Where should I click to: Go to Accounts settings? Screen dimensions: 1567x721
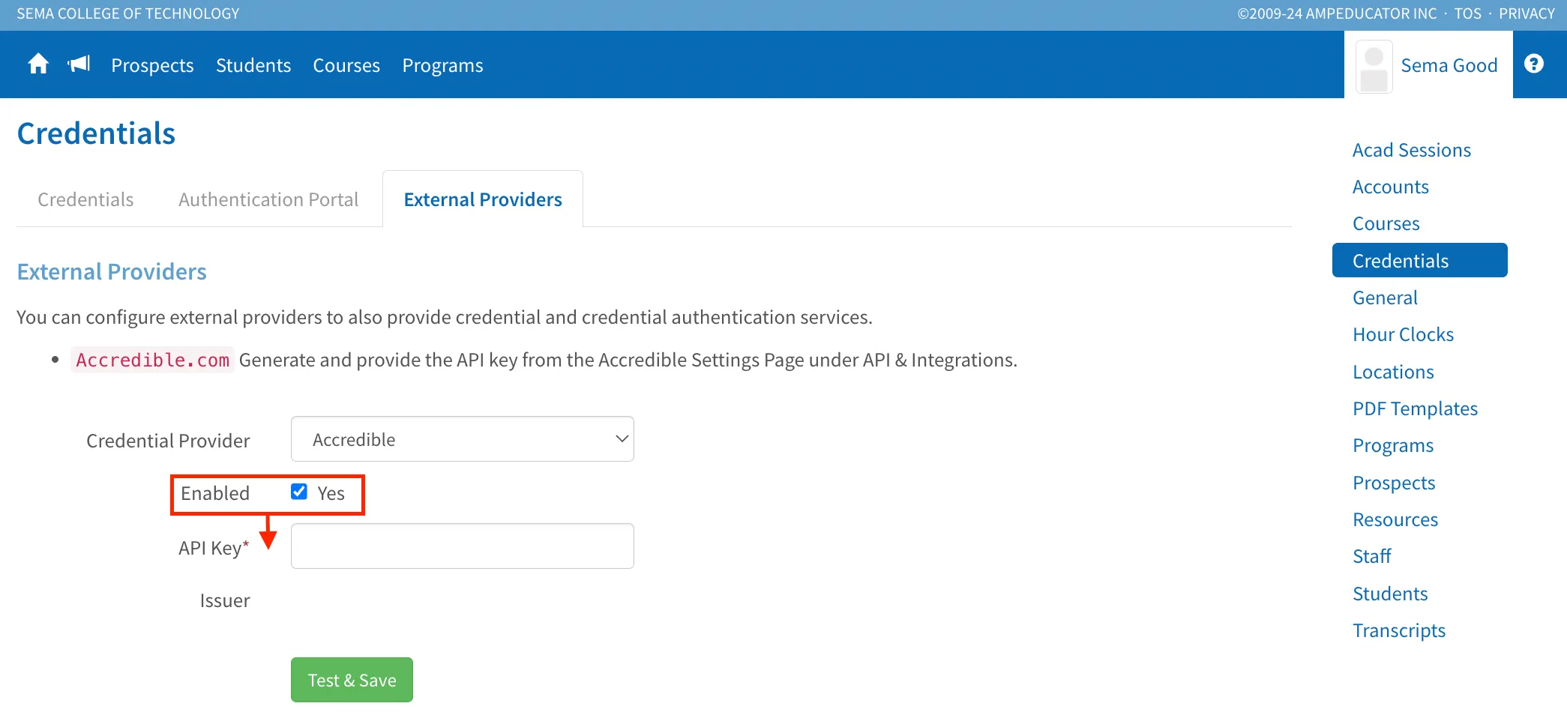click(1391, 187)
